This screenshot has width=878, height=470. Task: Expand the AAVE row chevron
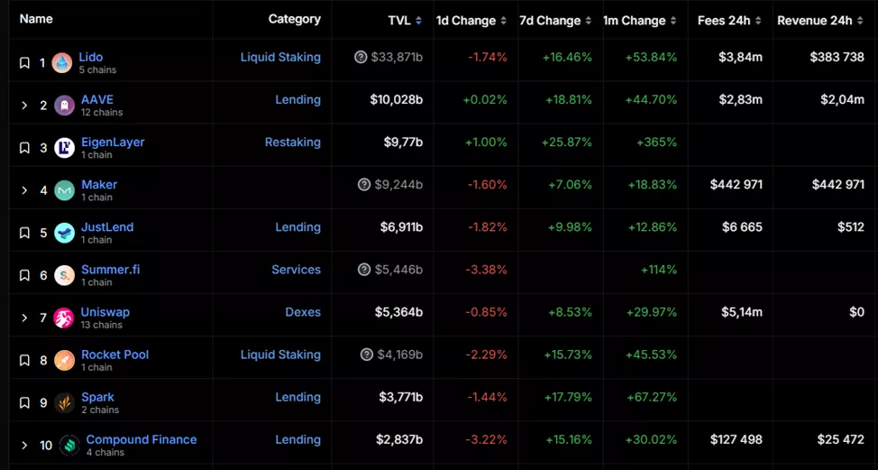(25, 106)
